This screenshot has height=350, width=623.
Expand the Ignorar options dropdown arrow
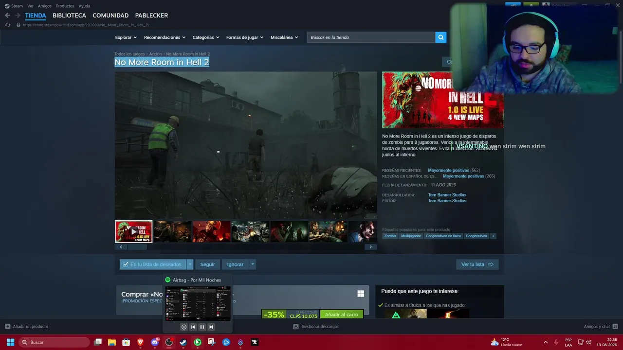(x=252, y=264)
